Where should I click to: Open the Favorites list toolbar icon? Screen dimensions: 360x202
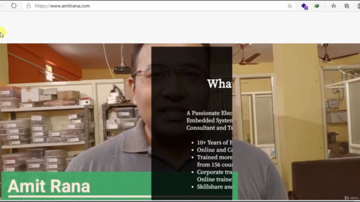tap(334, 6)
